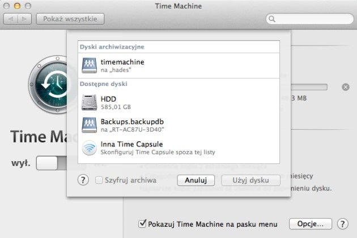This screenshot has height=238, width=357.
Task: Select the timemachine network disk icon
Action: pyautogui.click(x=90, y=66)
